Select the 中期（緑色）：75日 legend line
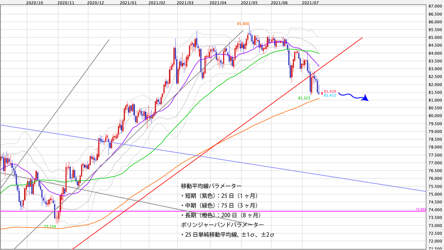This screenshot has width=444, height=250. 219,205
